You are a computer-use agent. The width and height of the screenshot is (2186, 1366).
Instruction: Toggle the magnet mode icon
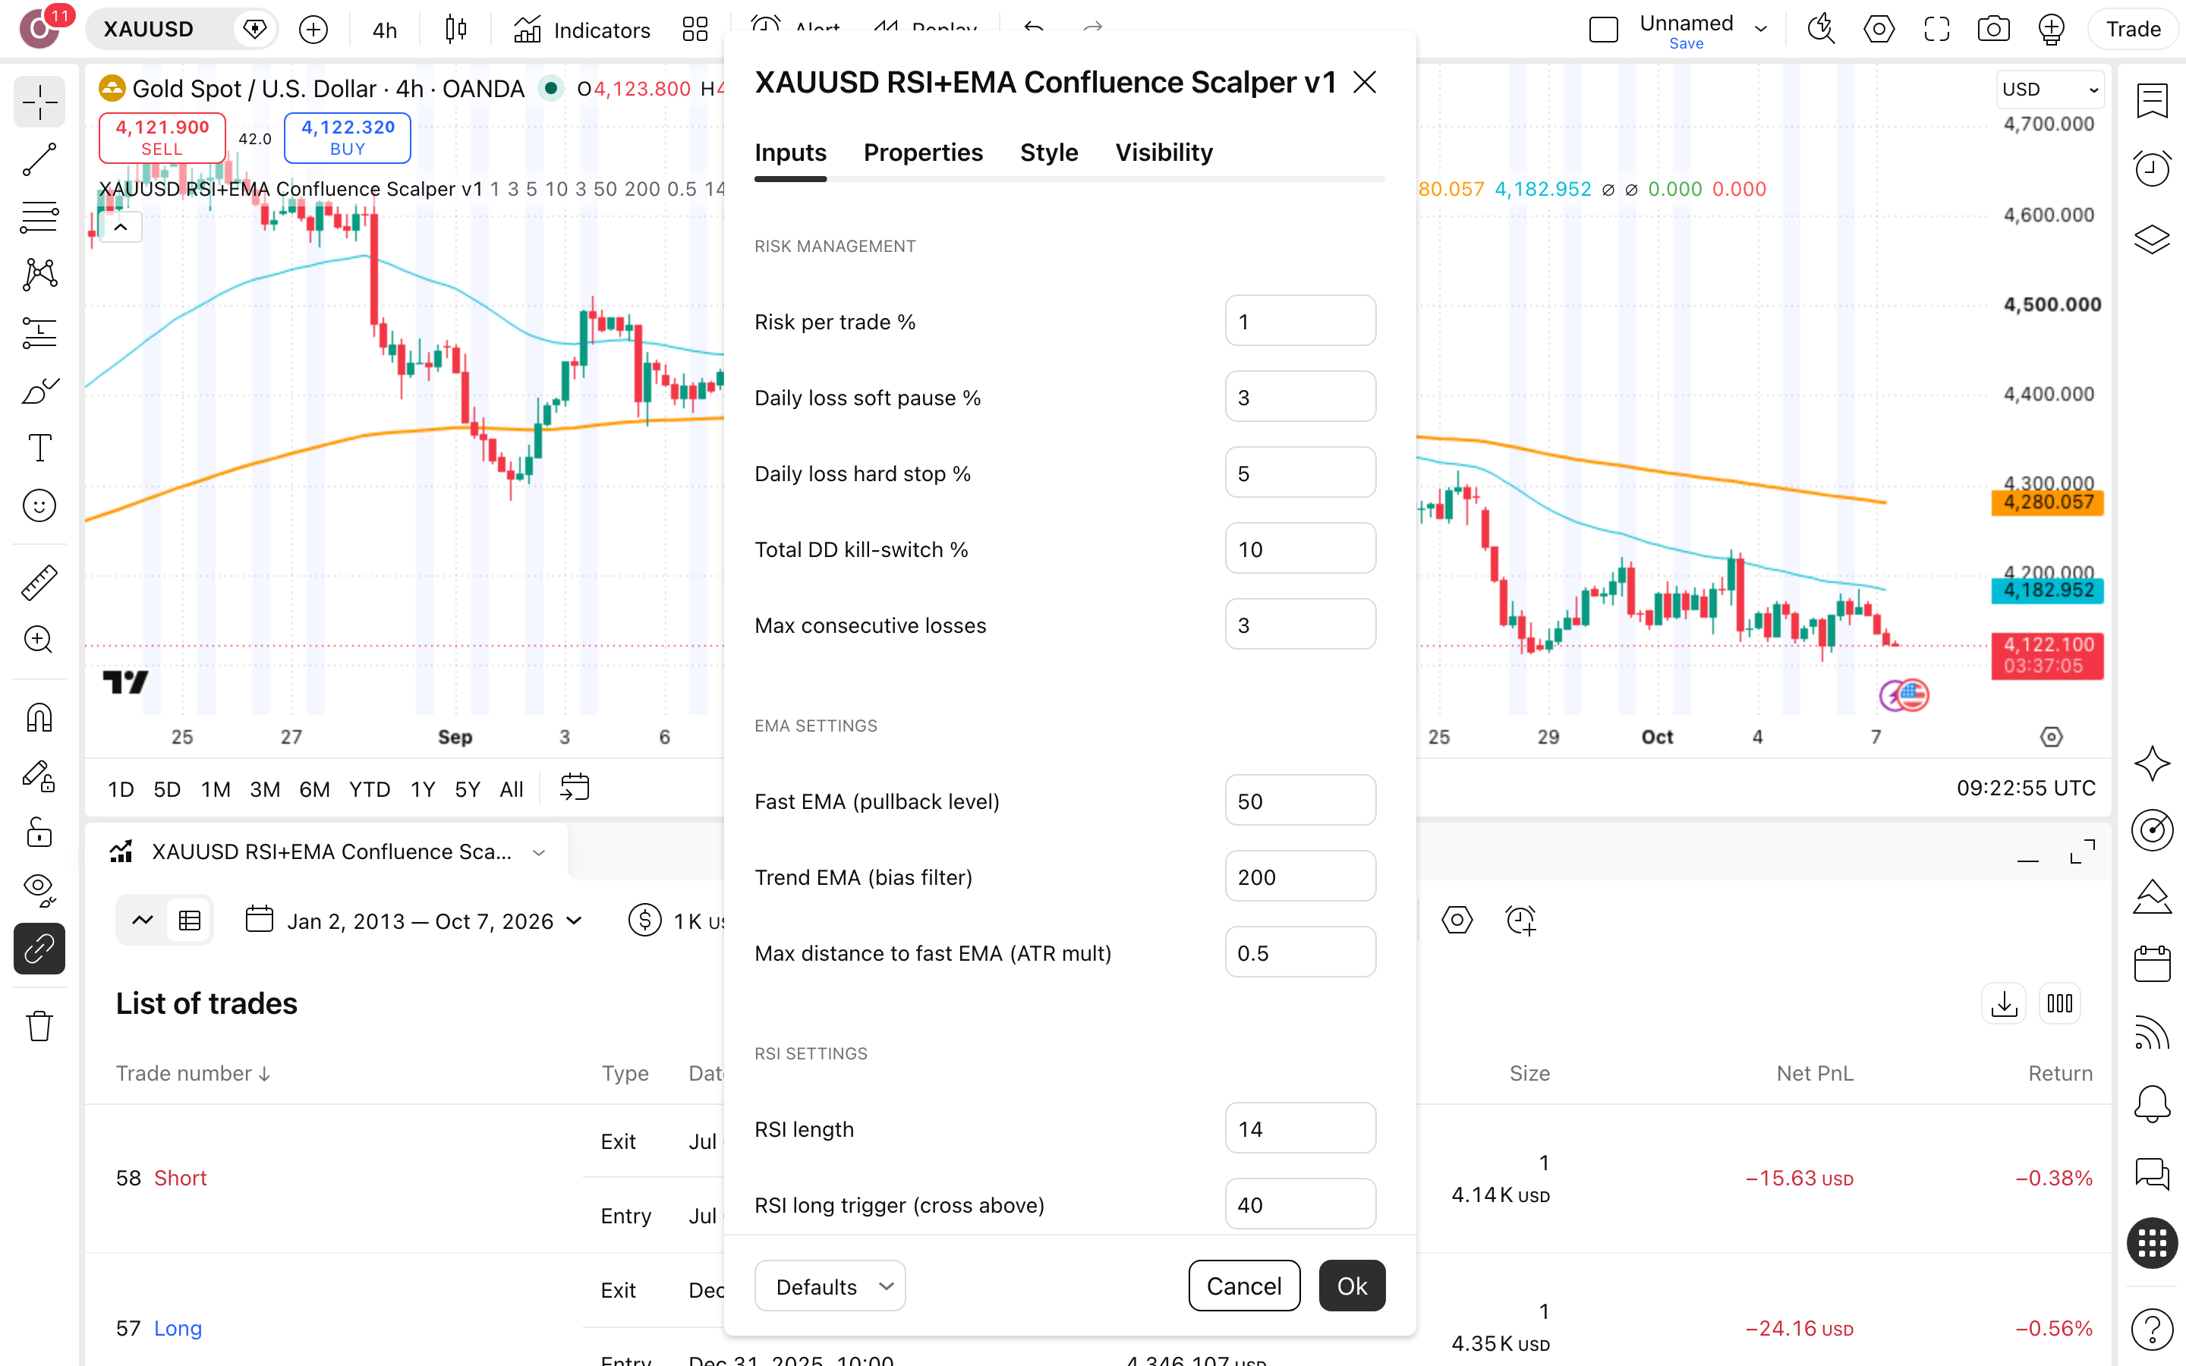click(x=39, y=718)
